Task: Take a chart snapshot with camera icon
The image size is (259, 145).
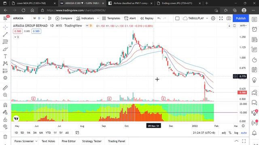Action: pos(229,18)
